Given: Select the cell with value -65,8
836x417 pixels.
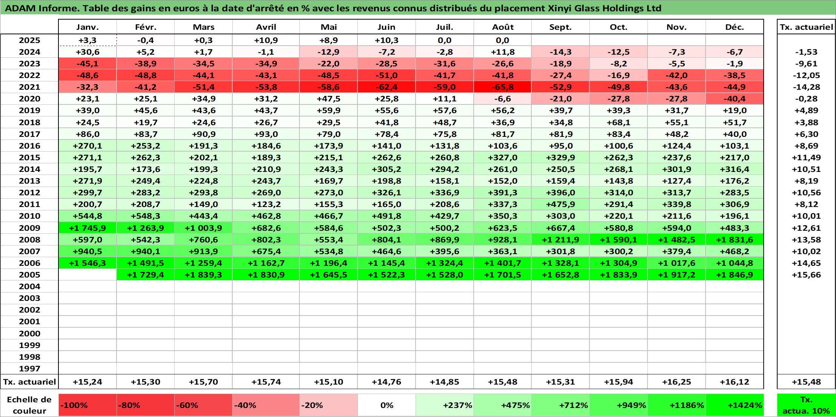Looking at the screenshot, I should [x=503, y=87].
